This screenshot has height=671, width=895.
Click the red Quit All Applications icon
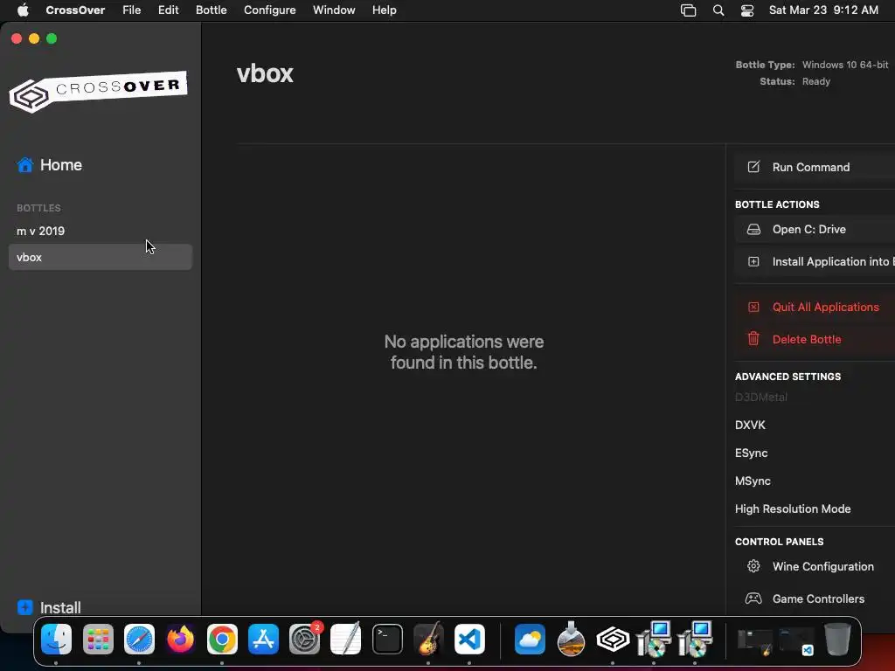[x=753, y=307]
